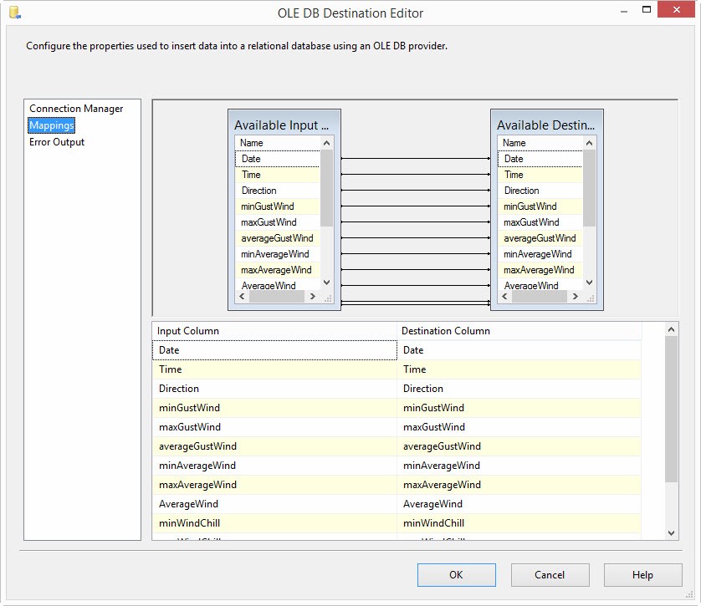Open Destination Column dropdown for minGustWind row
The width and height of the screenshot is (701, 606).
[519, 408]
